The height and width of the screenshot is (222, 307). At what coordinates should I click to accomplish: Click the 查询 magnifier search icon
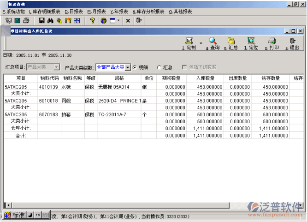point(213,42)
